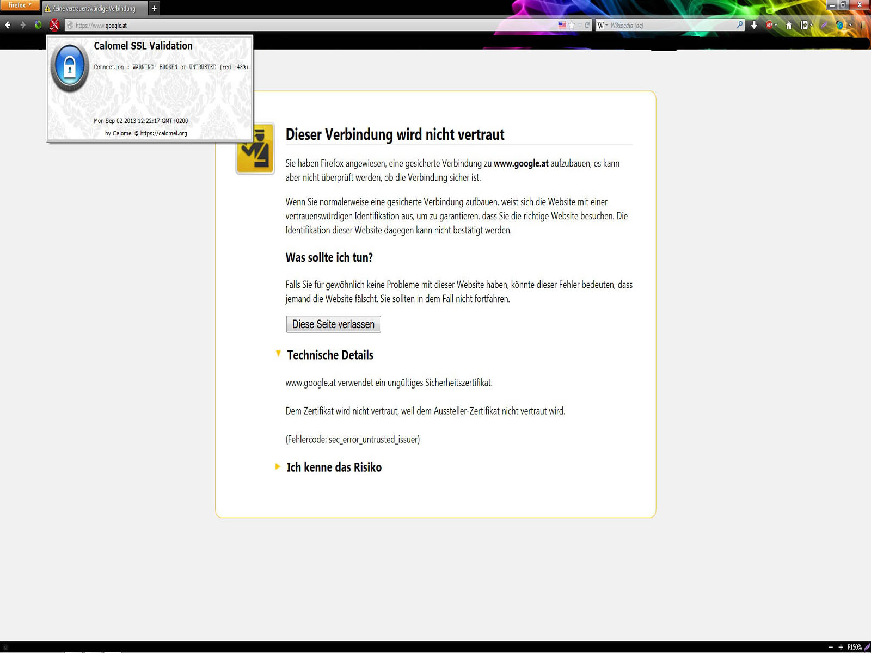This screenshot has width=871, height=653.
Task: Click the red Calomel SSL shield icon
Action: pyautogui.click(x=54, y=25)
